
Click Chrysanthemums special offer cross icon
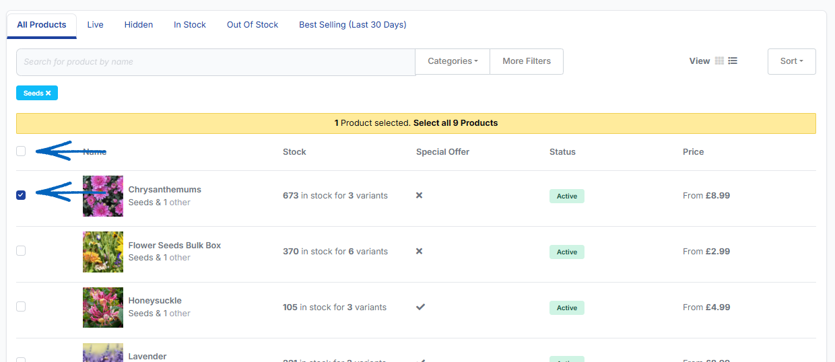pos(419,196)
